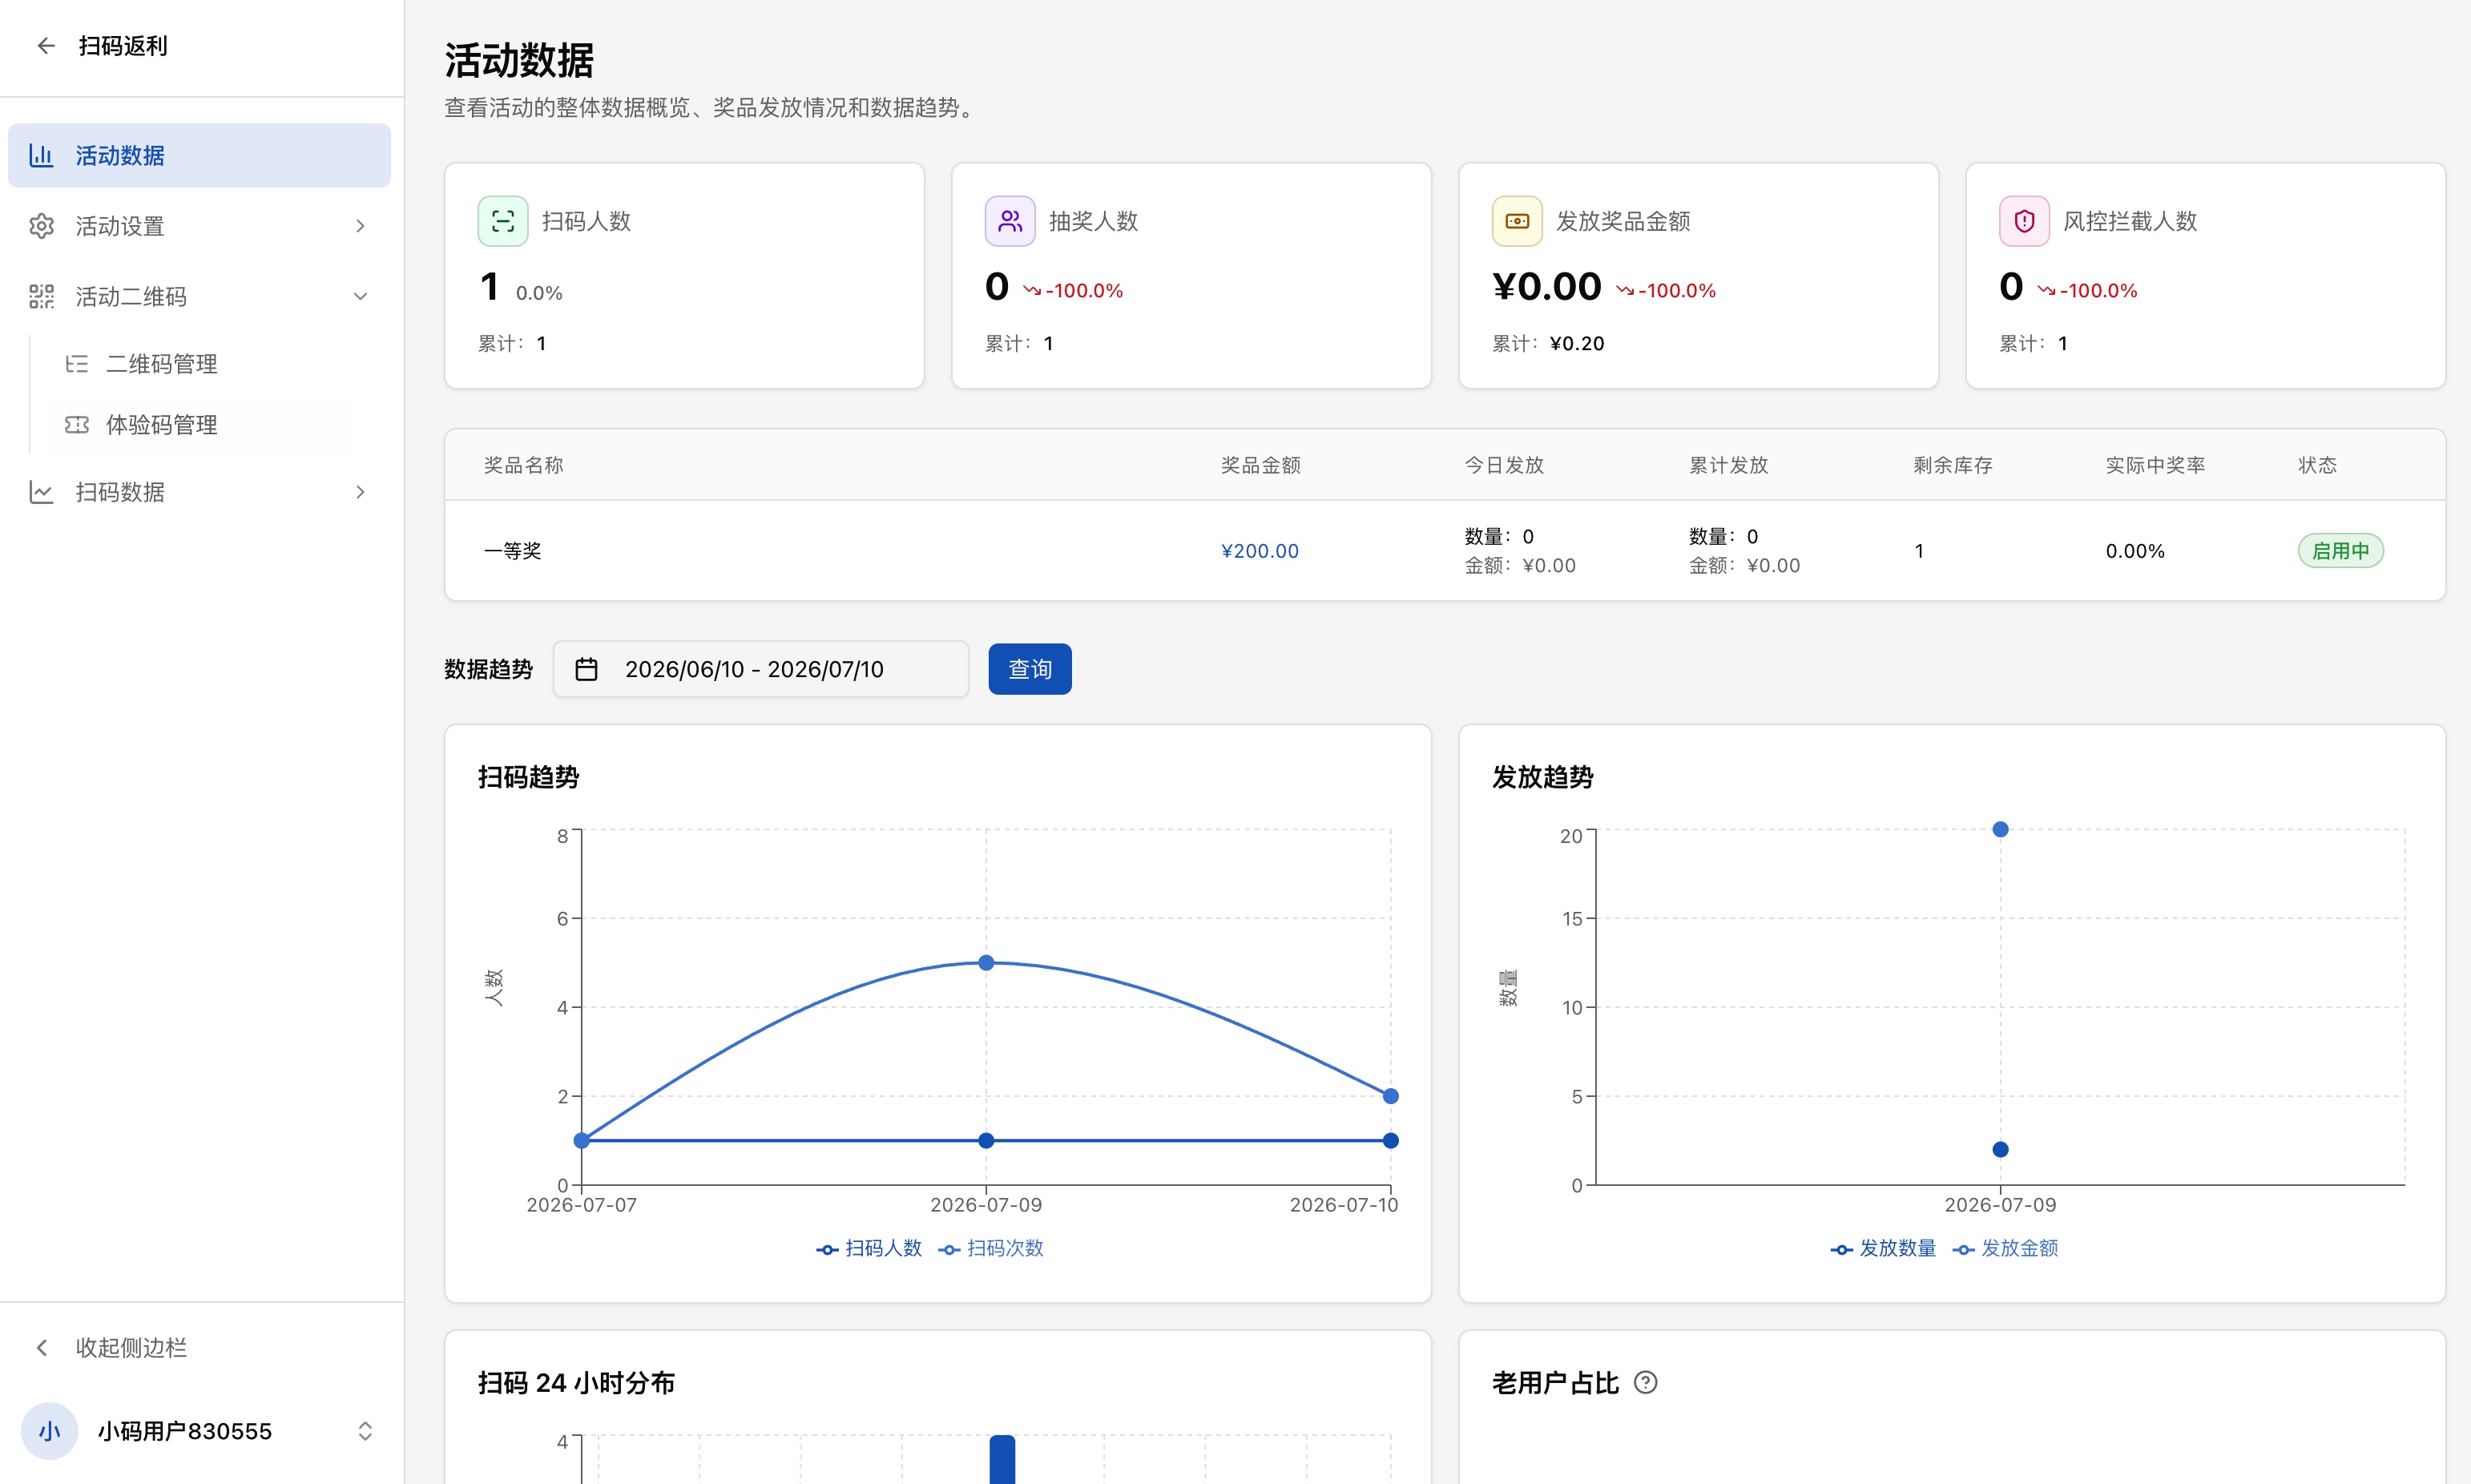Click the 0.00% actual win rate value
Viewport: 2471px width, 1484px height.
point(2135,551)
